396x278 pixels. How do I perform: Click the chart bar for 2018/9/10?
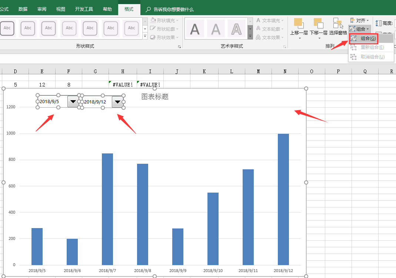pyautogui.click(x=213, y=229)
